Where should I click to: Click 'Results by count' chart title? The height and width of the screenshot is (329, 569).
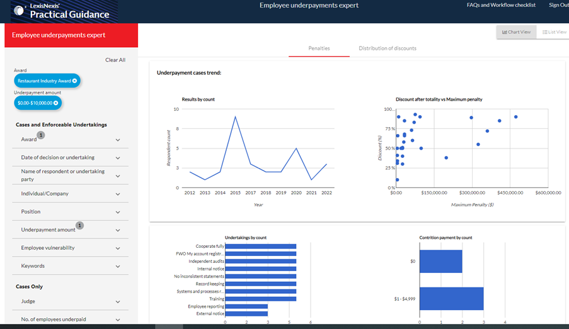click(x=198, y=99)
